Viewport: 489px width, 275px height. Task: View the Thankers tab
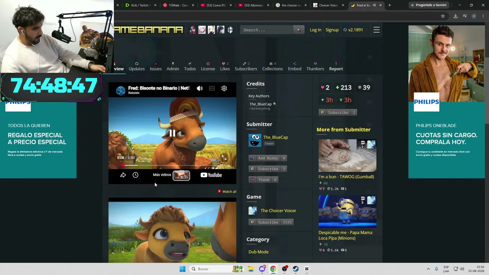point(315,66)
